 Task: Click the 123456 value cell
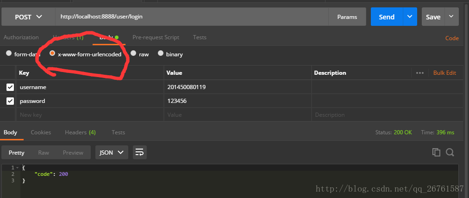tap(238, 101)
